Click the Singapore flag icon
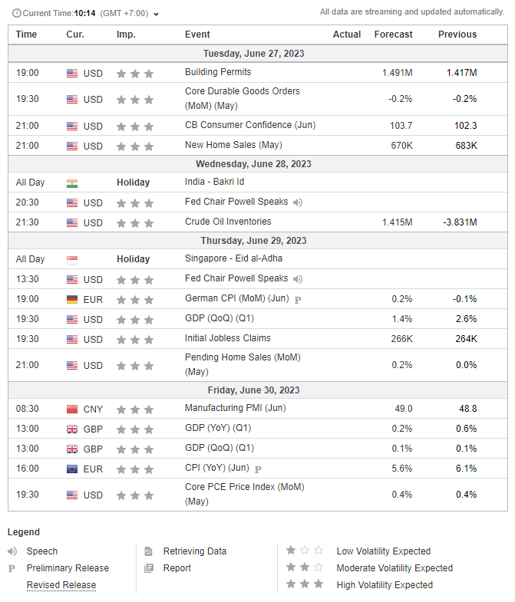515x602 pixels. pyautogui.click(x=72, y=260)
